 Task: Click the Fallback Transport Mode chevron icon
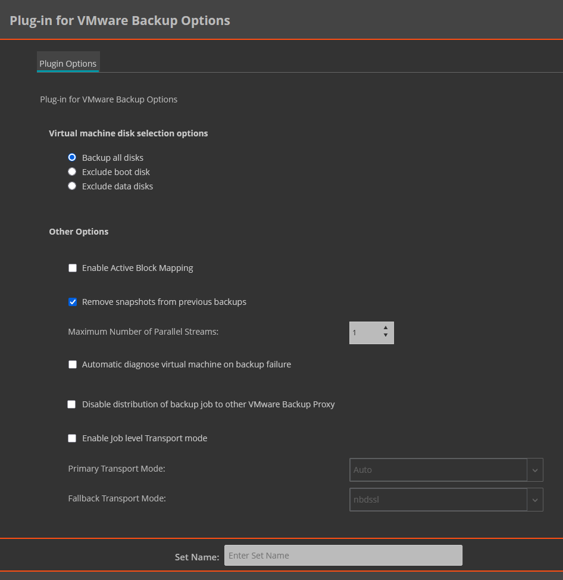[534, 500]
